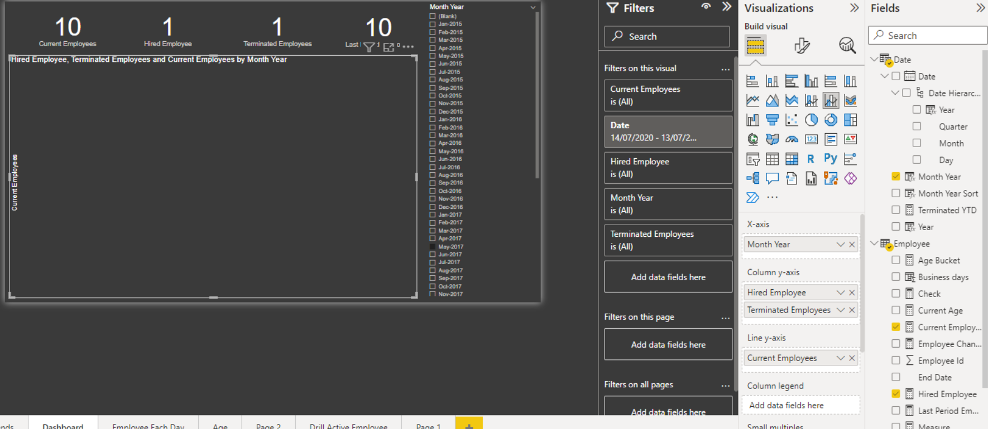The image size is (988, 429).
Task: Select the area chart visual
Action: pos(772,101)
